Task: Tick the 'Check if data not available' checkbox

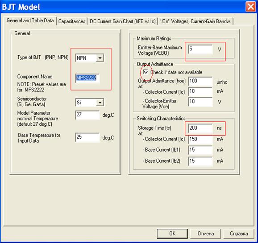Action: click(x=146, y=72)
